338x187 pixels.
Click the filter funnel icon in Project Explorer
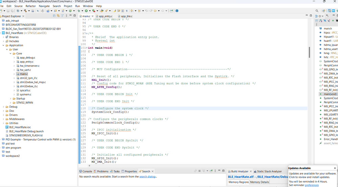coord(62,16)
